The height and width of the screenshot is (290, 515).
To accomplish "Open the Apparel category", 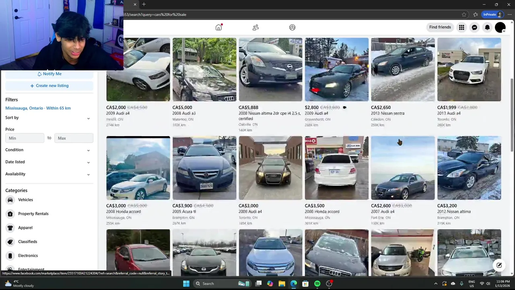I will [x=25, y=228].
